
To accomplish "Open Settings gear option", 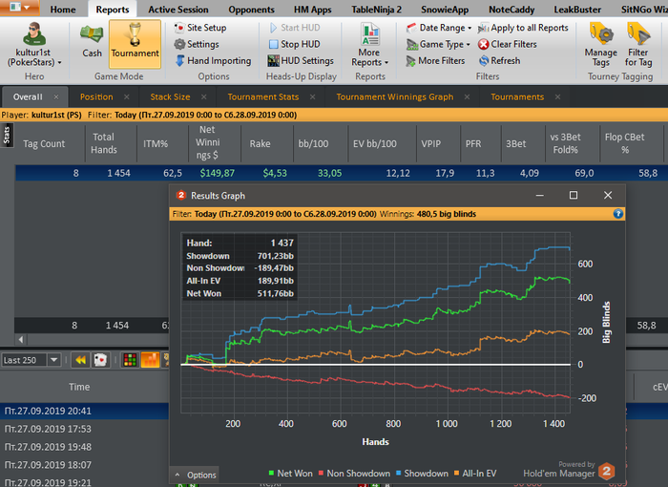I will pos(197,44).
